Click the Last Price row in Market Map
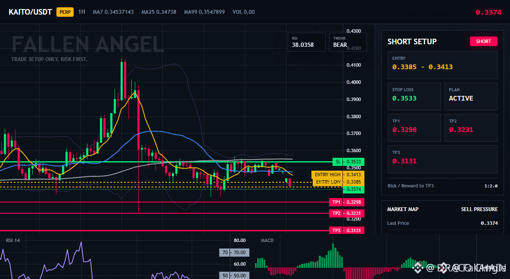 [x=442, y=223]
